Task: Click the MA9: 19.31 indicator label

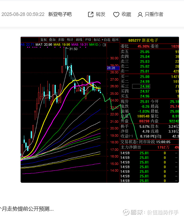Action: (79, 45)
